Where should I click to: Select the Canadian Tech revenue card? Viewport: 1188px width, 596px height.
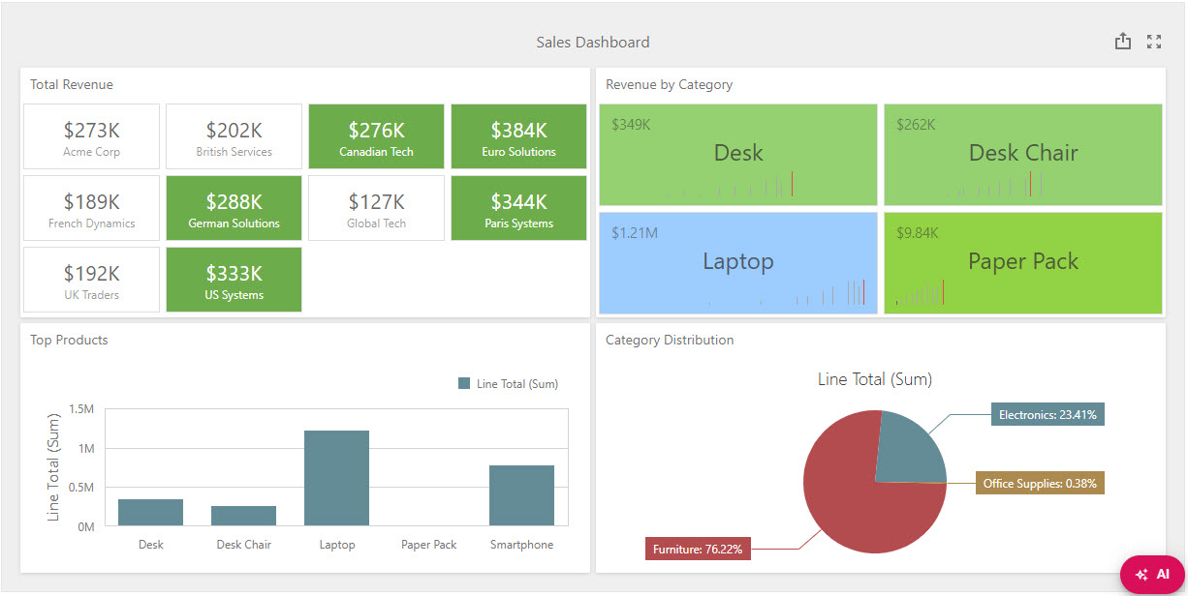[x=376, y=135]
